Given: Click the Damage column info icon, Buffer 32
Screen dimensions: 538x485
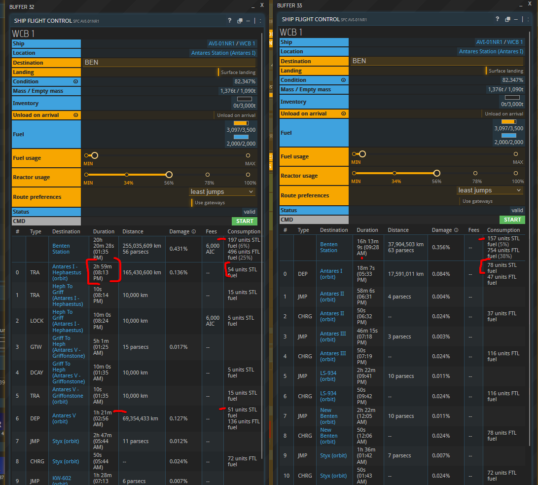Looking at the screenshot, I should 193,231.
